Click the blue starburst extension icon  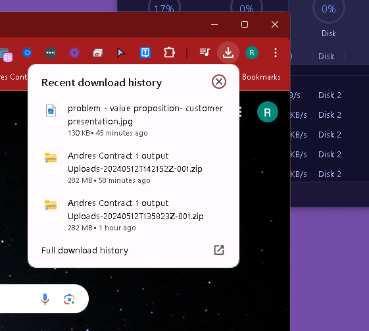tap(74, 53)
